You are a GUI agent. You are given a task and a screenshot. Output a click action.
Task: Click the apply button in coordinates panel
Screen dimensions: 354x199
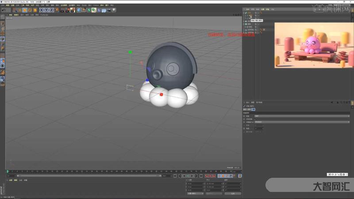click(233, 193)
